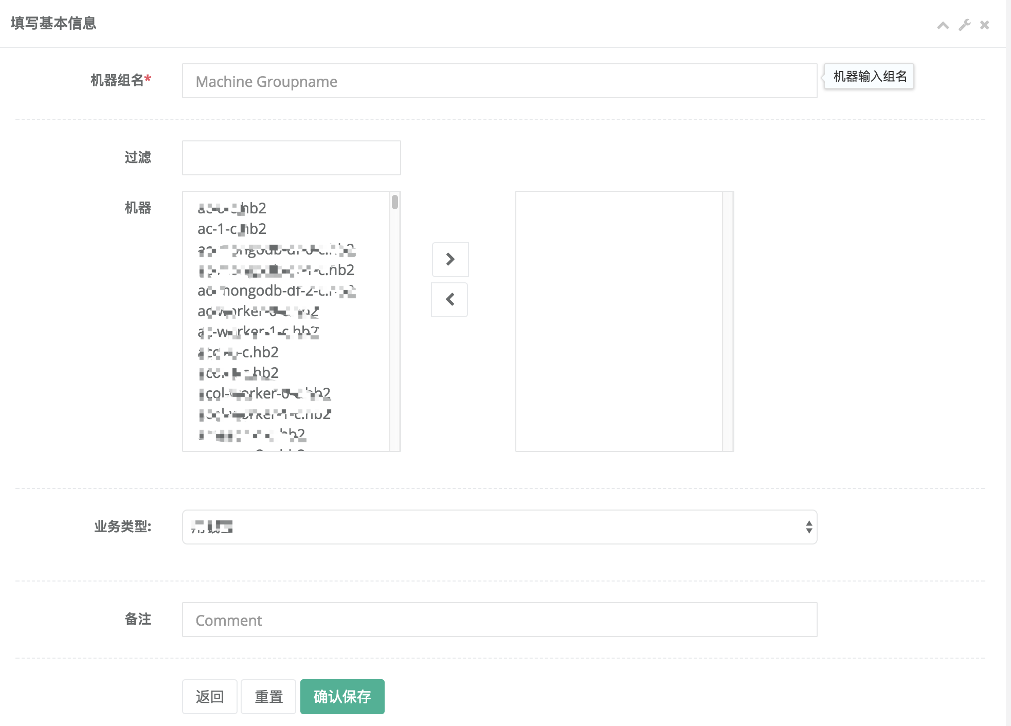Select machine ac-1-c.hb2 in list
The width and height of the screenshot is (1011, 726).
tap(232, 229)
